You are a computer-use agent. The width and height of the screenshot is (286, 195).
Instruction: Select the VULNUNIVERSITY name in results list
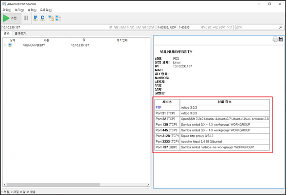[34, 45]
